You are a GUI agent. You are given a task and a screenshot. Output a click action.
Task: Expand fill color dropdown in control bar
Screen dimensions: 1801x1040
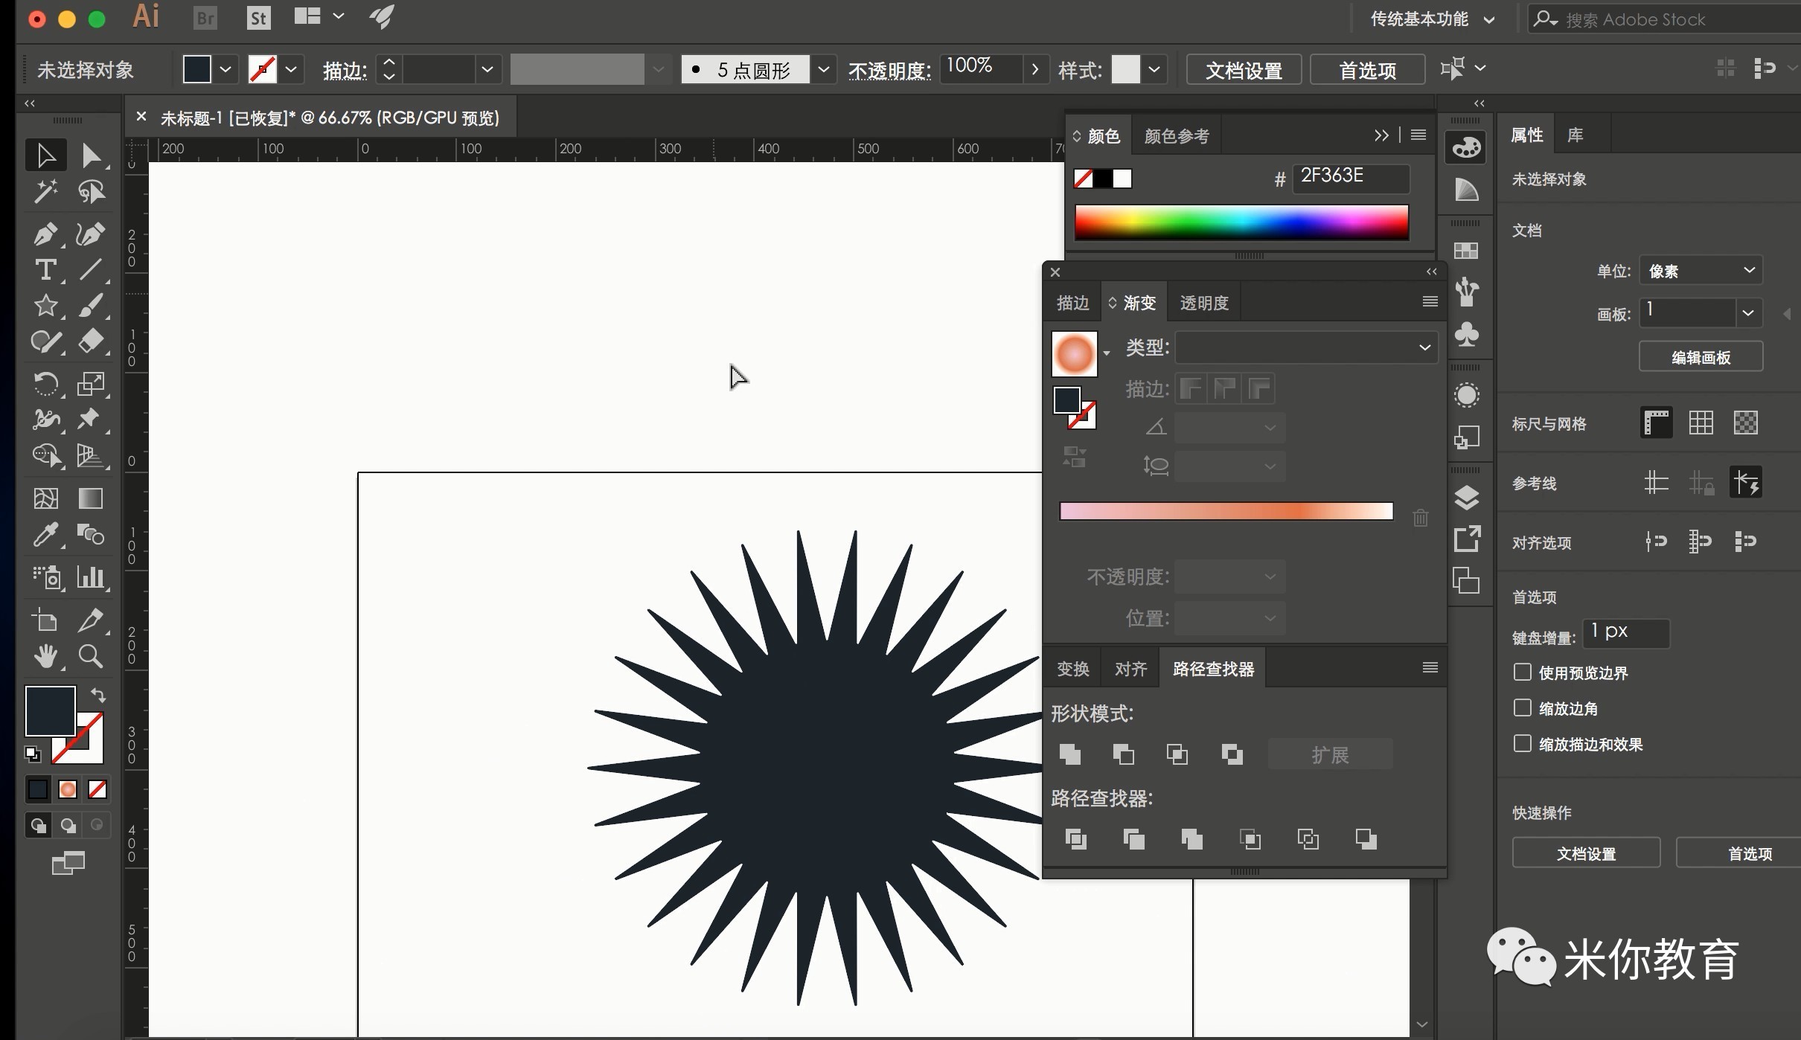[x=225, y=70]
